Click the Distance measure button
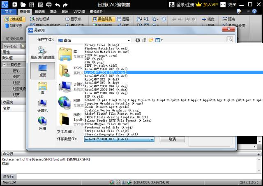The height and width of the screenshot is (186, 263). click(228, 19)
